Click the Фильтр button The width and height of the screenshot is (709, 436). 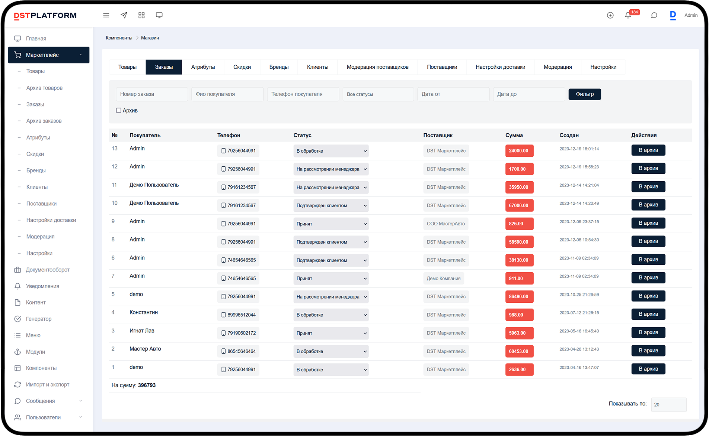point(585,94)
